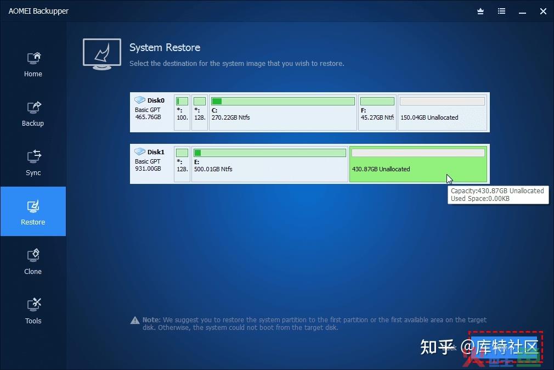
Task: Click the 931.00GB Disk1 size text
Action: tap(148, 169)
